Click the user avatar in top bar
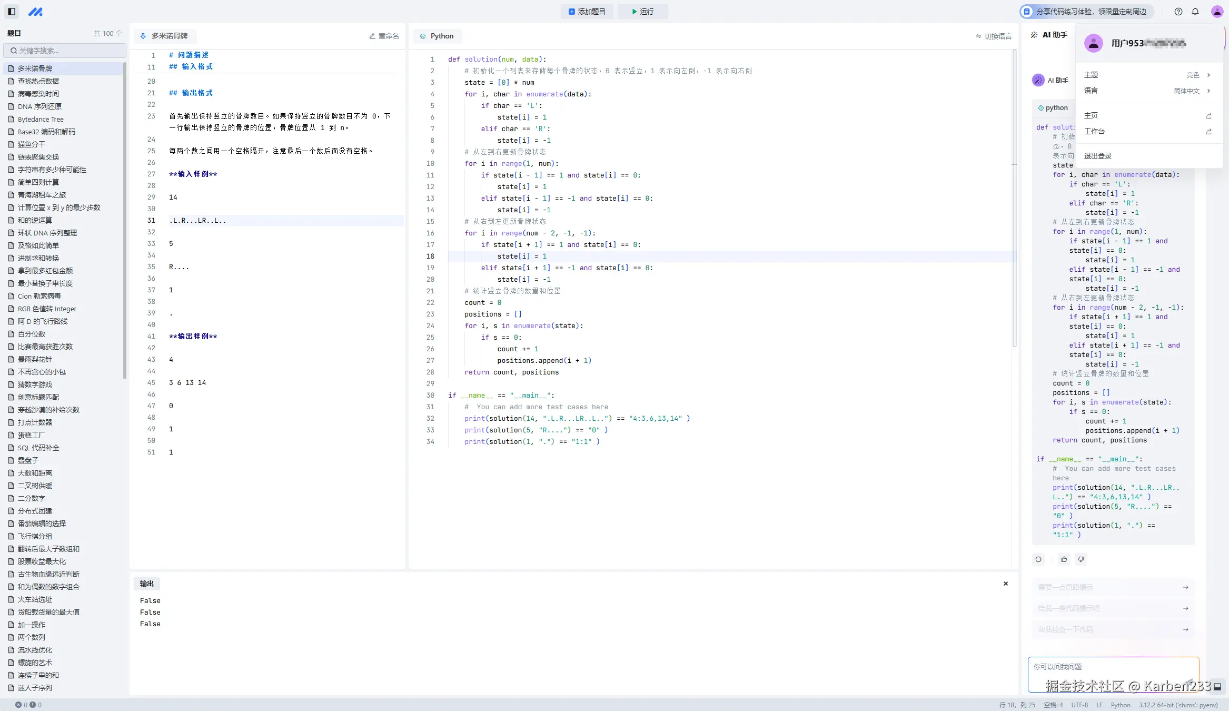 pyautogui.click(x=1217, y=12)
